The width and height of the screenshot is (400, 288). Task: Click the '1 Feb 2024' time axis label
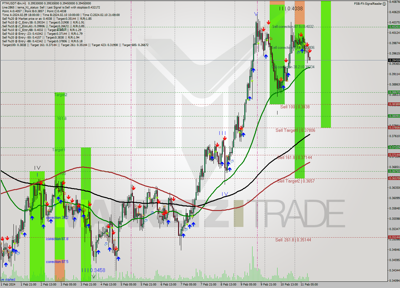pyautogui.click(x=8, y=285)
